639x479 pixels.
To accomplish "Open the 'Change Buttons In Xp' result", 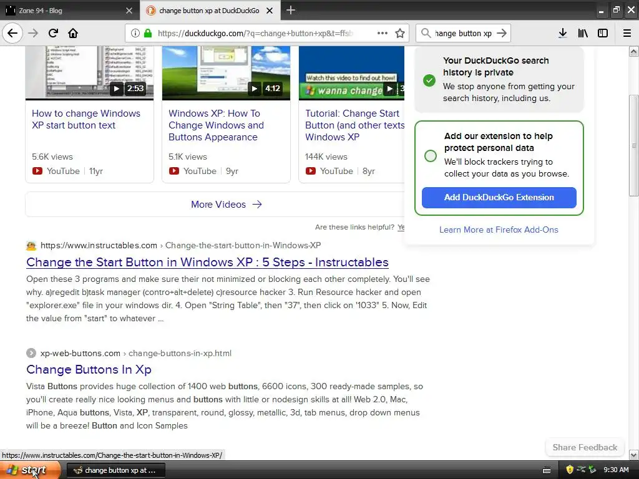I will (89, 369).
